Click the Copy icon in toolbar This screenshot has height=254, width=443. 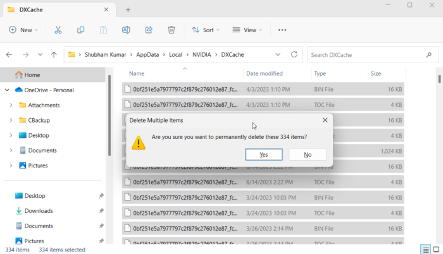point(81,30)
